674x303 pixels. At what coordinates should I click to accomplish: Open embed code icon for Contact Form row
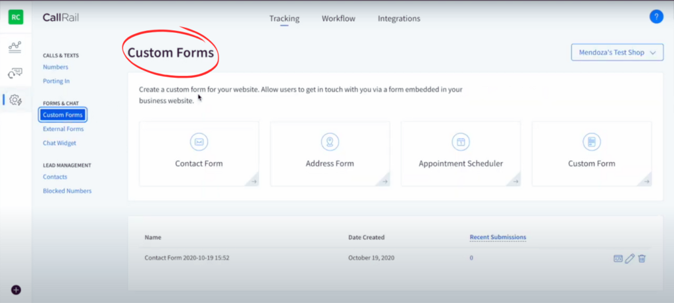tap(617, 259)
